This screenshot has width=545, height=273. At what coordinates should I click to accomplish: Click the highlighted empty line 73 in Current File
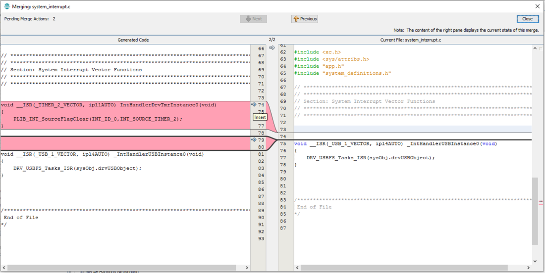[x=413, y=130]
